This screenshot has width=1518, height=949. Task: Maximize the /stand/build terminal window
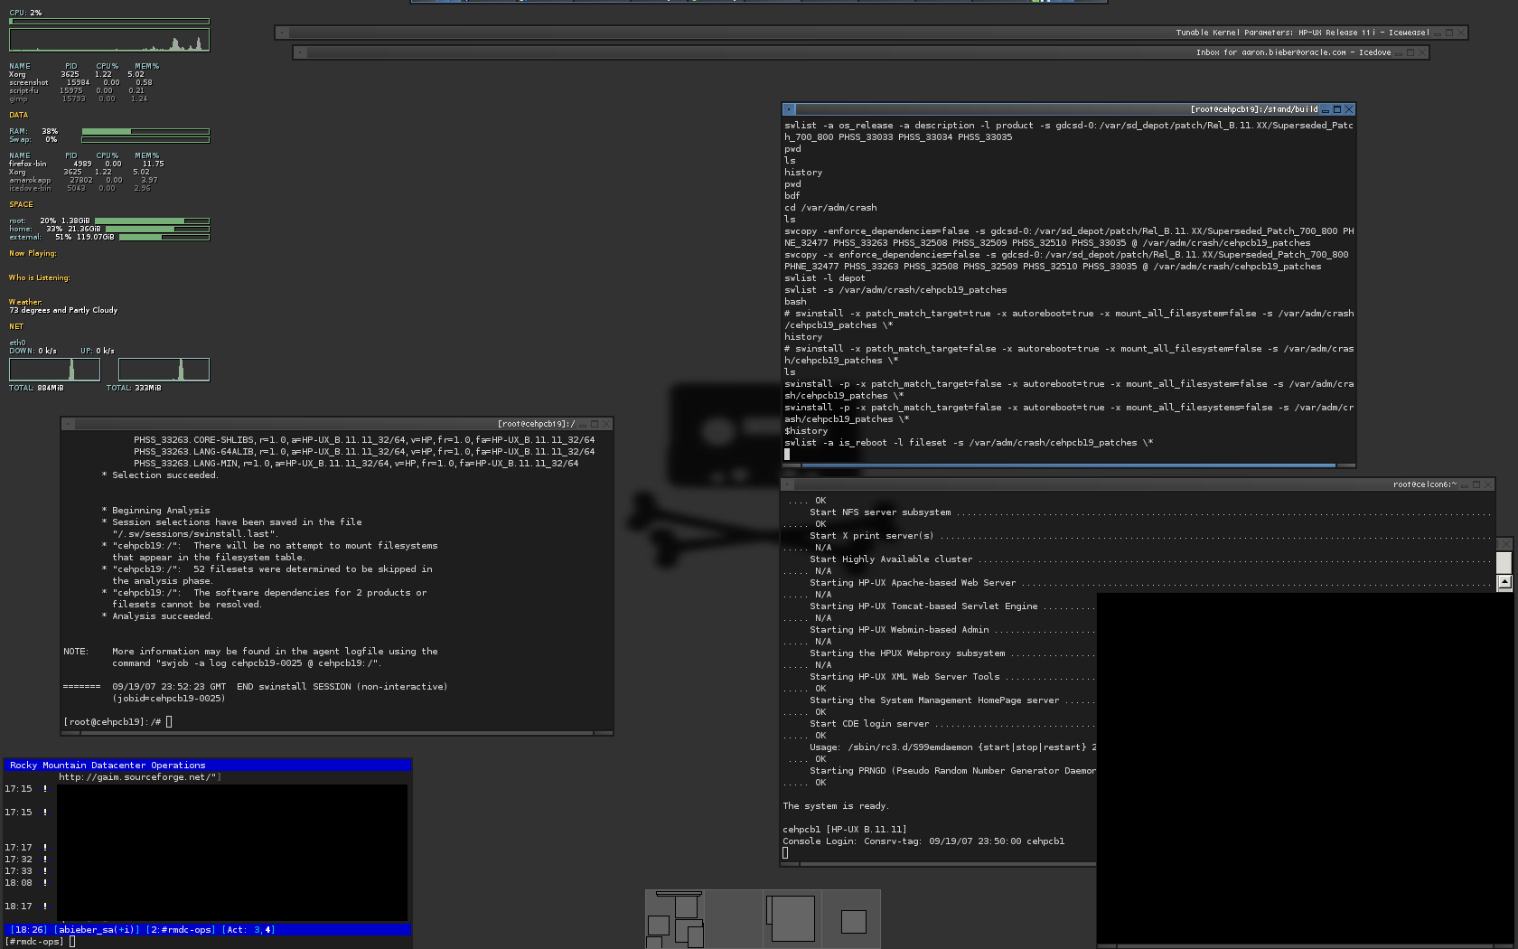[x=1337, y=109]
